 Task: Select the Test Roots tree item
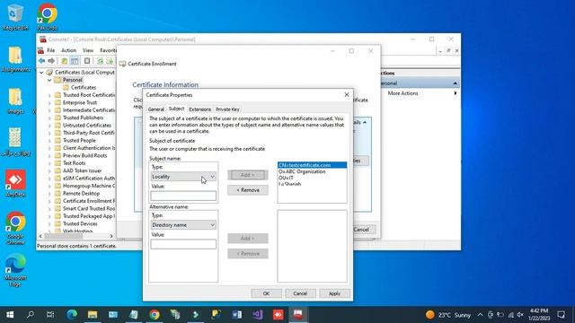[x=74, y=163]
